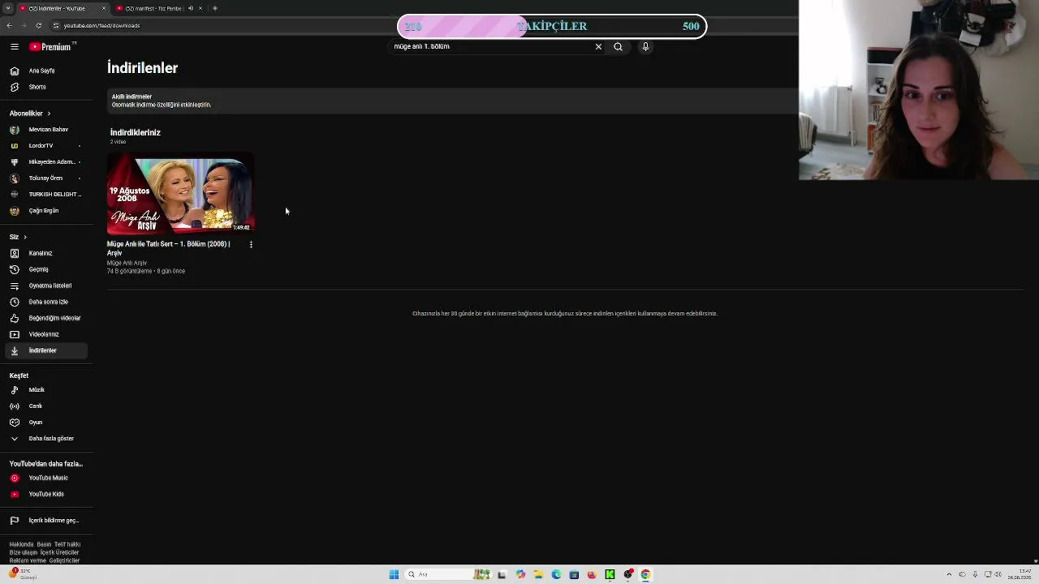Click the Hakkında footer link
1039x584 pixels.
pyautogui.click(x=21, y=544)
